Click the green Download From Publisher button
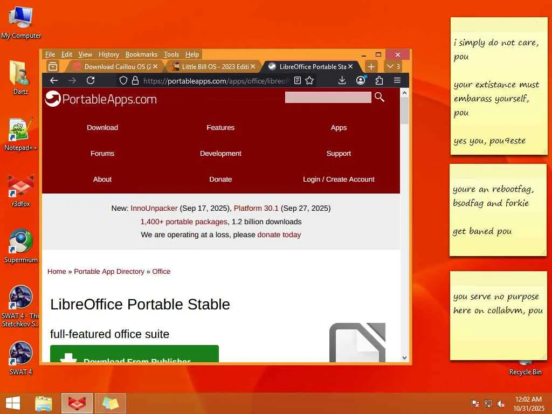Screen dimensions: 552x414 [x=134, y=354]
